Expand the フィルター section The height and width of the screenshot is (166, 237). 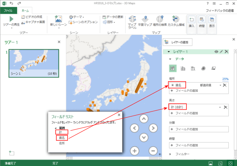click(x=170, y=154)
